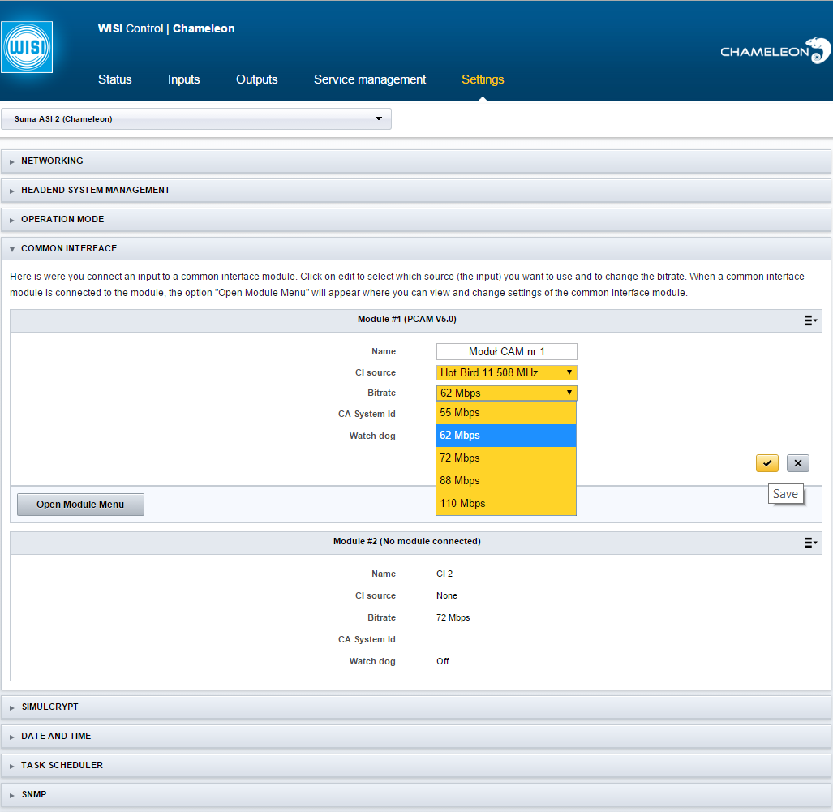Click Module #2 bitrate 72 Mbps value
This screenshot has width=833, height=812.
click(453, 617)
